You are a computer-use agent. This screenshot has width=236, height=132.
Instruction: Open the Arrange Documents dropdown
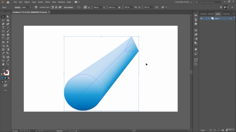coord(77,2)
